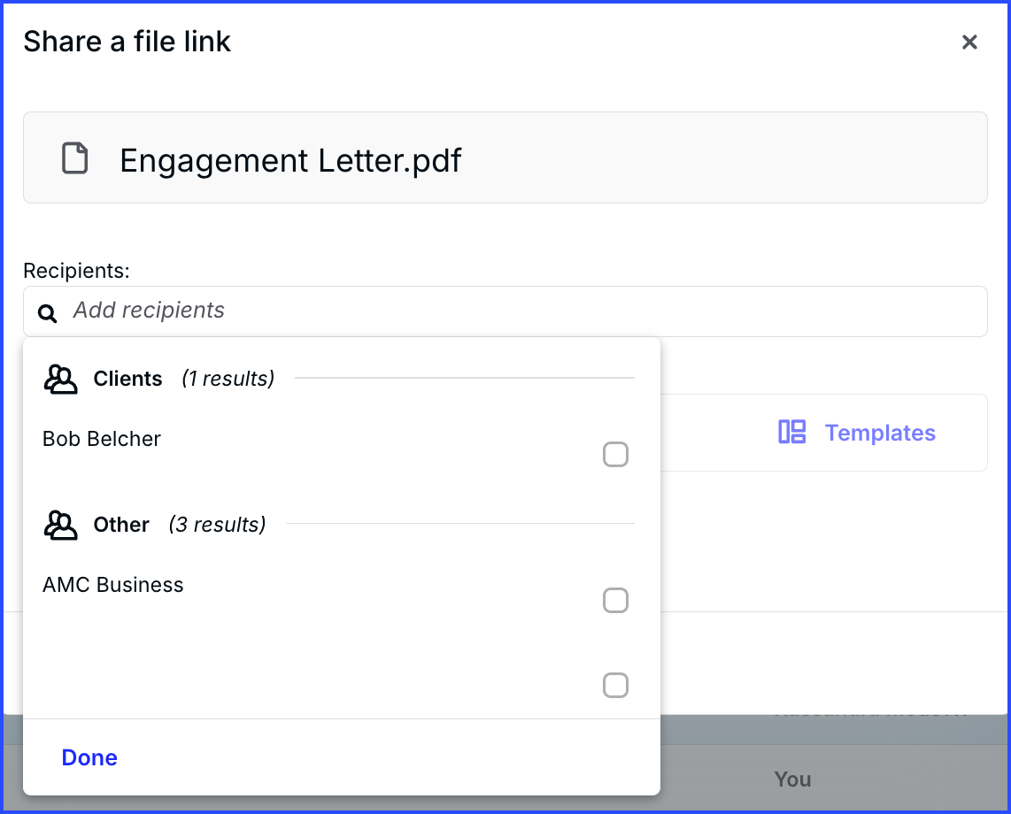The width and height of the screenshot is (1011, 814).
Task: Click the document icon beside Engagement Letter.pdf
Action: click(74, 157)
